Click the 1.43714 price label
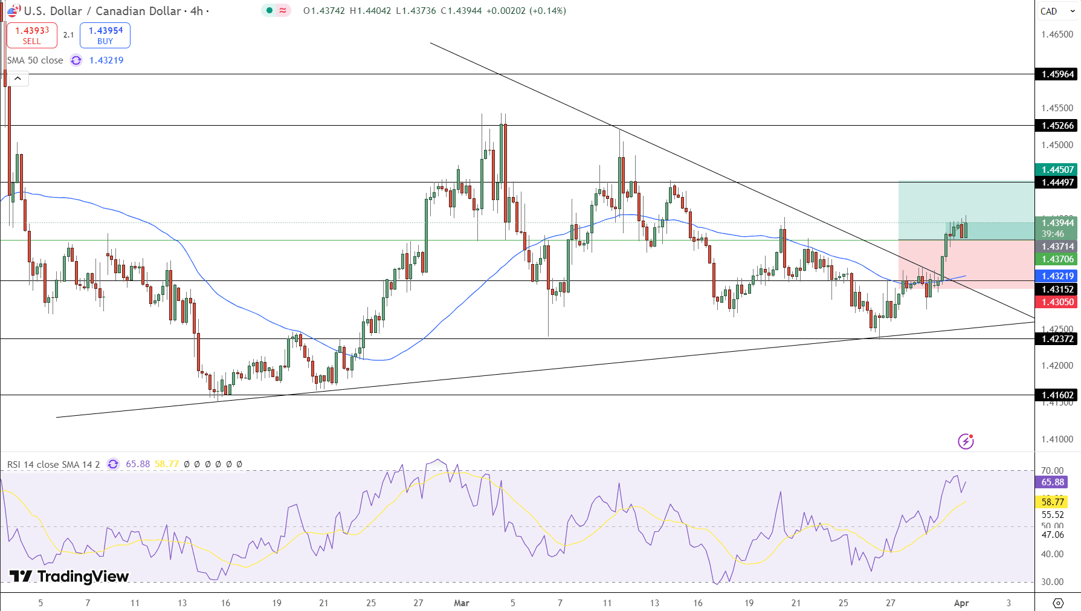Screen dimensions: 1081x611 [x=1057, y=247]
